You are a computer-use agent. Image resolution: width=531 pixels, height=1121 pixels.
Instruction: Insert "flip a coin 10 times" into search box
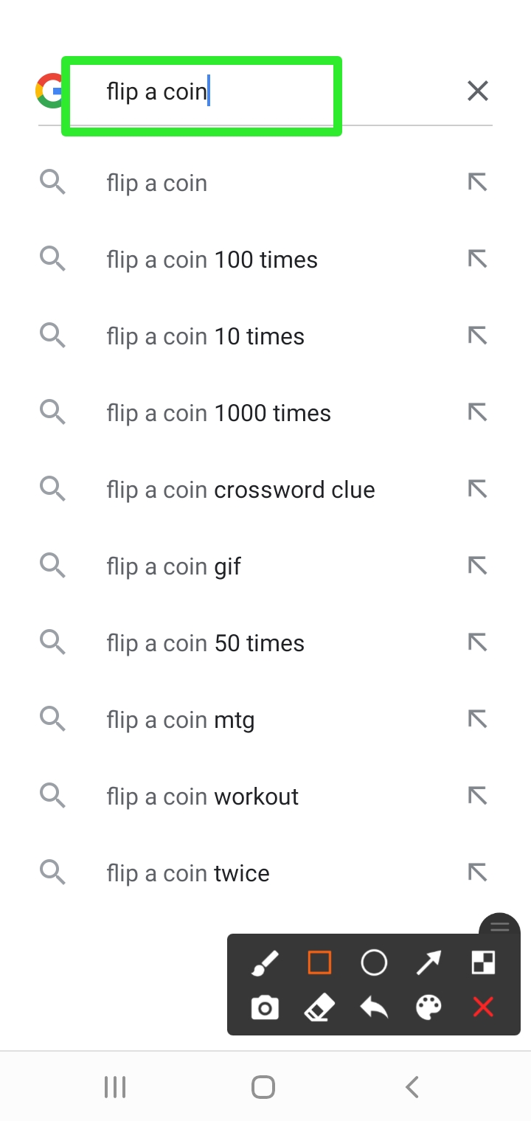478,336
